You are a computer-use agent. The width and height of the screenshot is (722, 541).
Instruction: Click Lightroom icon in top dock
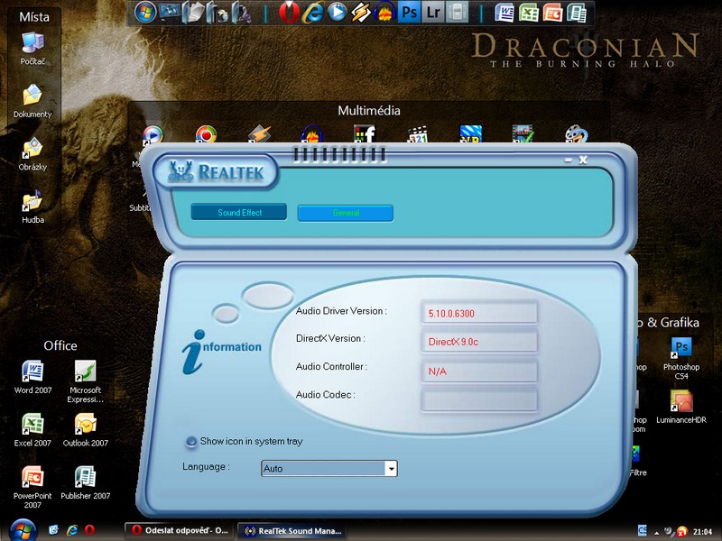434,13
